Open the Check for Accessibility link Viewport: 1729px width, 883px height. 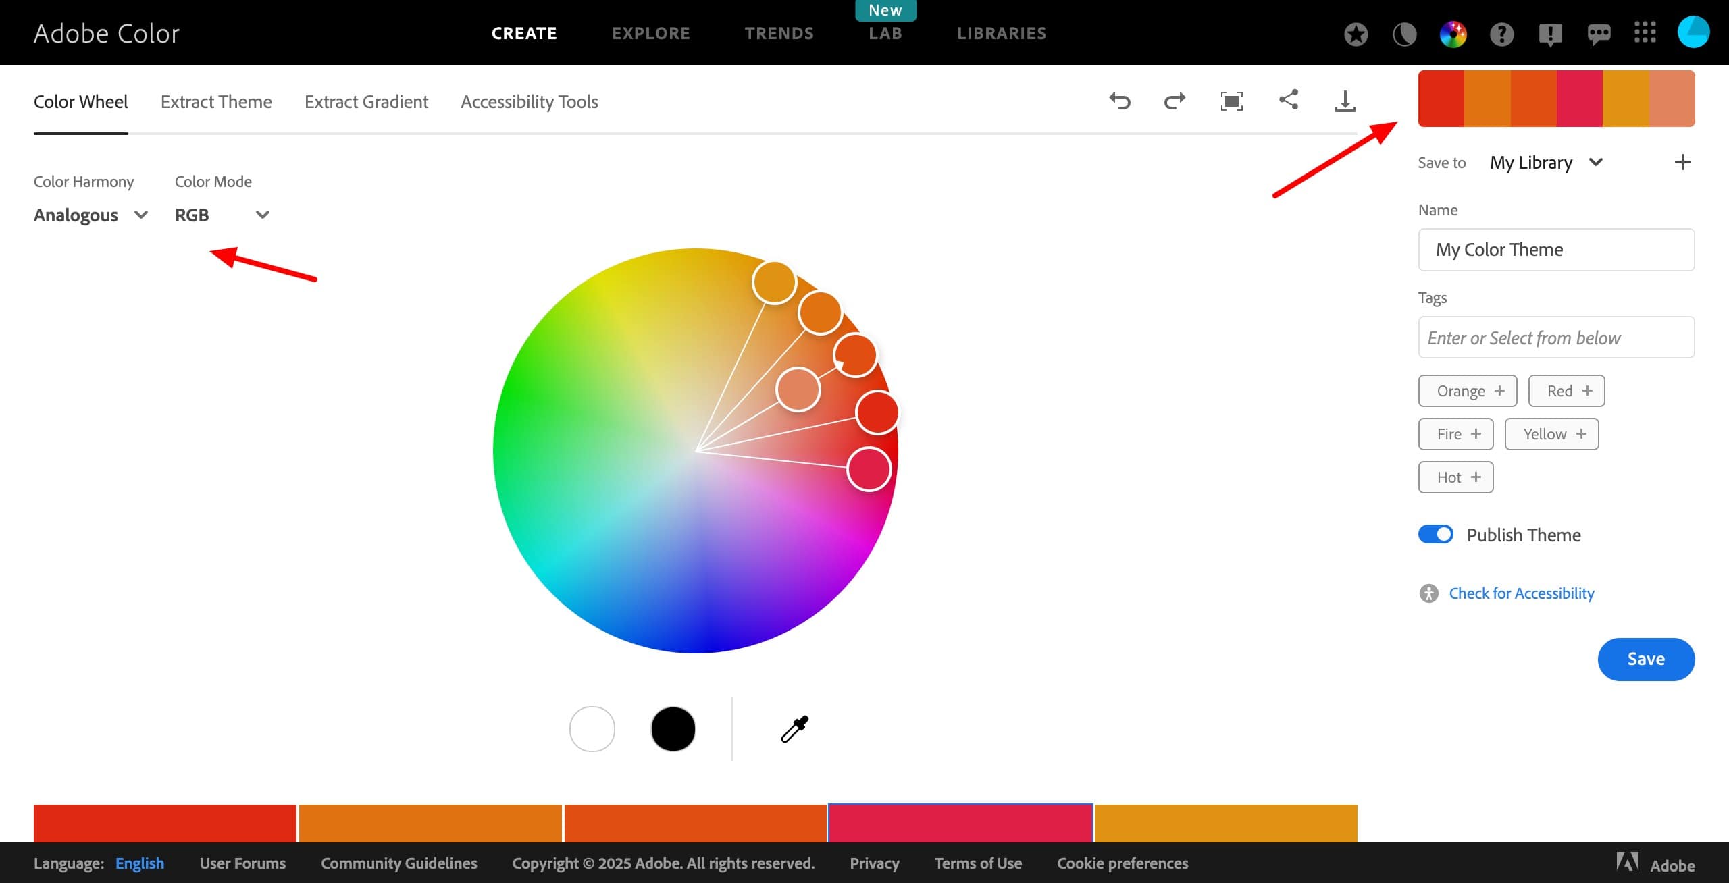1521,593
